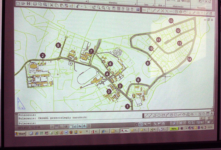Open workspace switching gear icon
The width and height of the screenshot is (221, 150).
[x=189, y=123]
